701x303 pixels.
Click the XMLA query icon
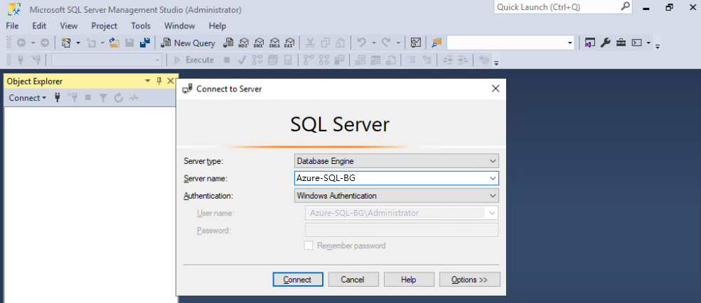tap(274, 43)
